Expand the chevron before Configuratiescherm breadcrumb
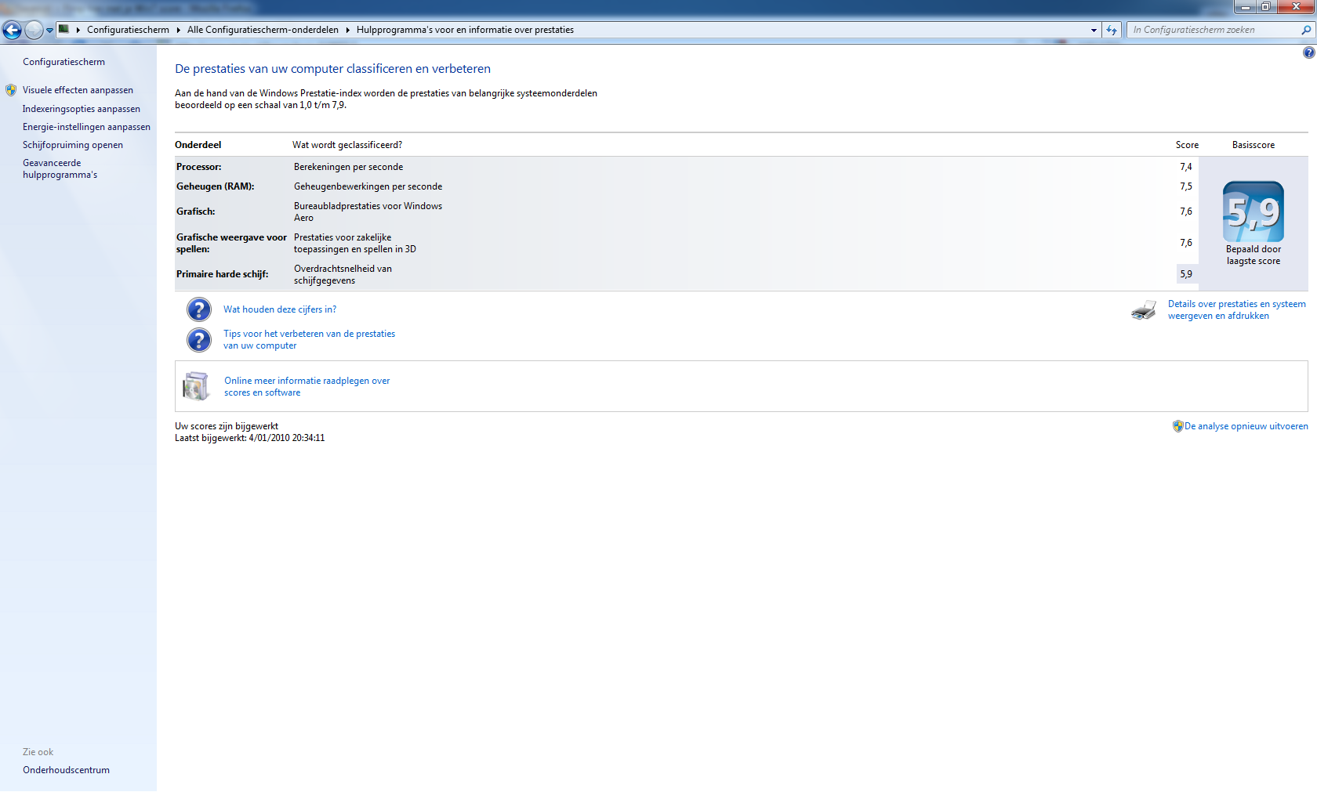 (78, 30)
